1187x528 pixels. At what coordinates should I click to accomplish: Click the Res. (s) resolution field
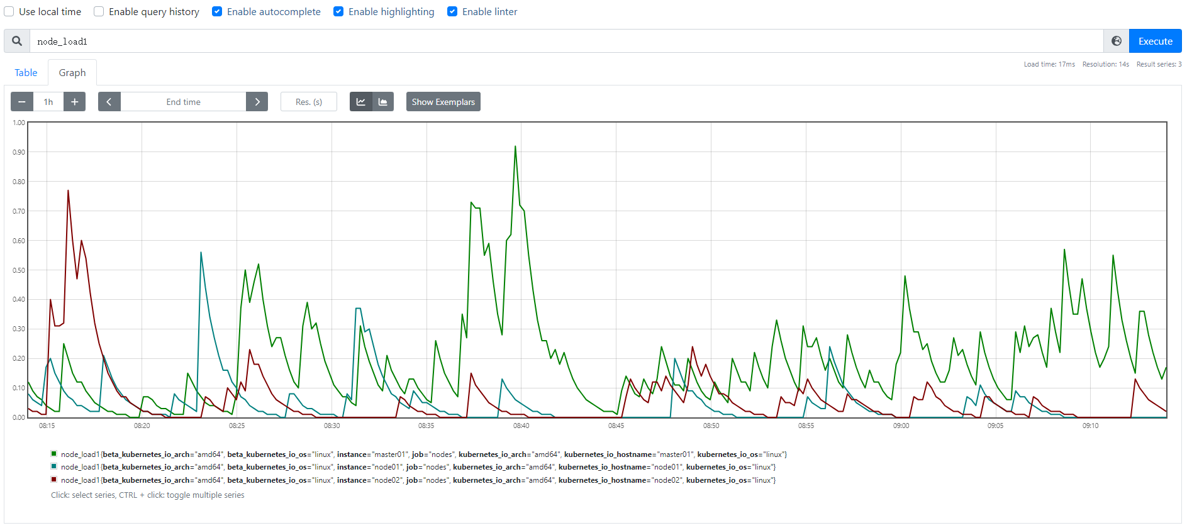(x=309, y=102)
